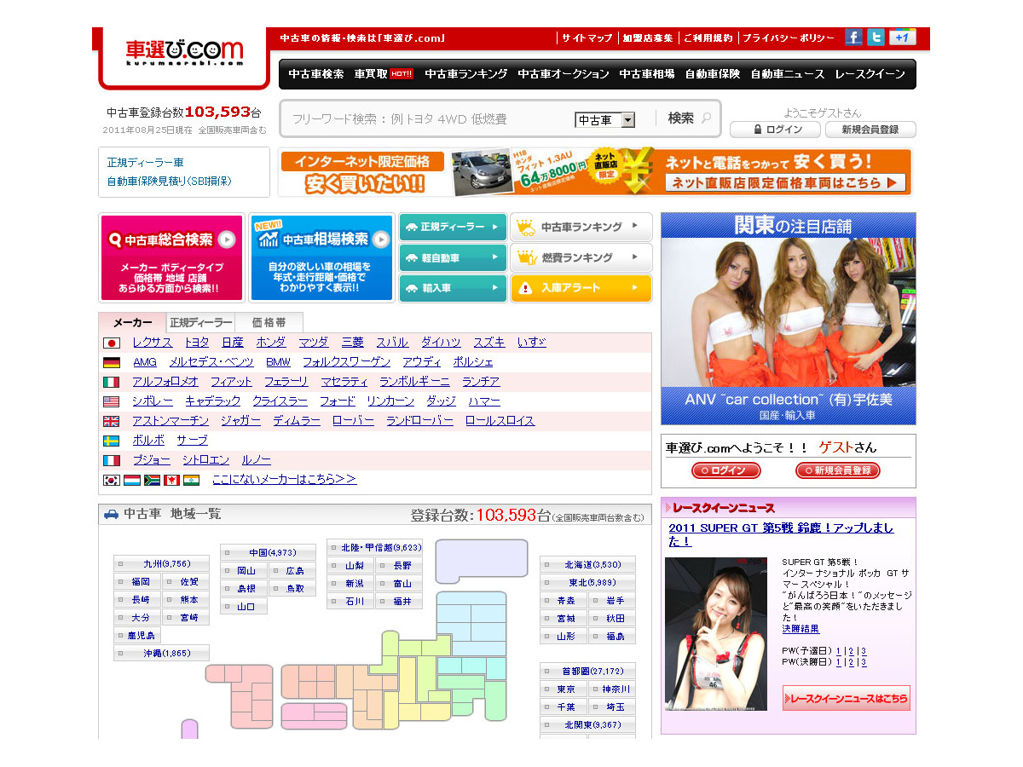Open the 中古車 search-type dropdown
The width and height of the screenshot is (1023, 767).
pos(604,120)
